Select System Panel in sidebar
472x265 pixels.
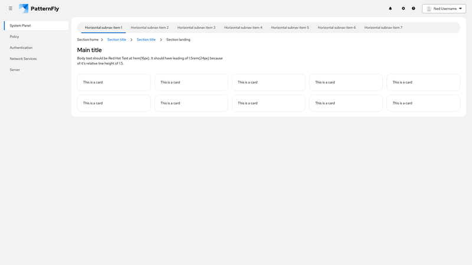36,25
